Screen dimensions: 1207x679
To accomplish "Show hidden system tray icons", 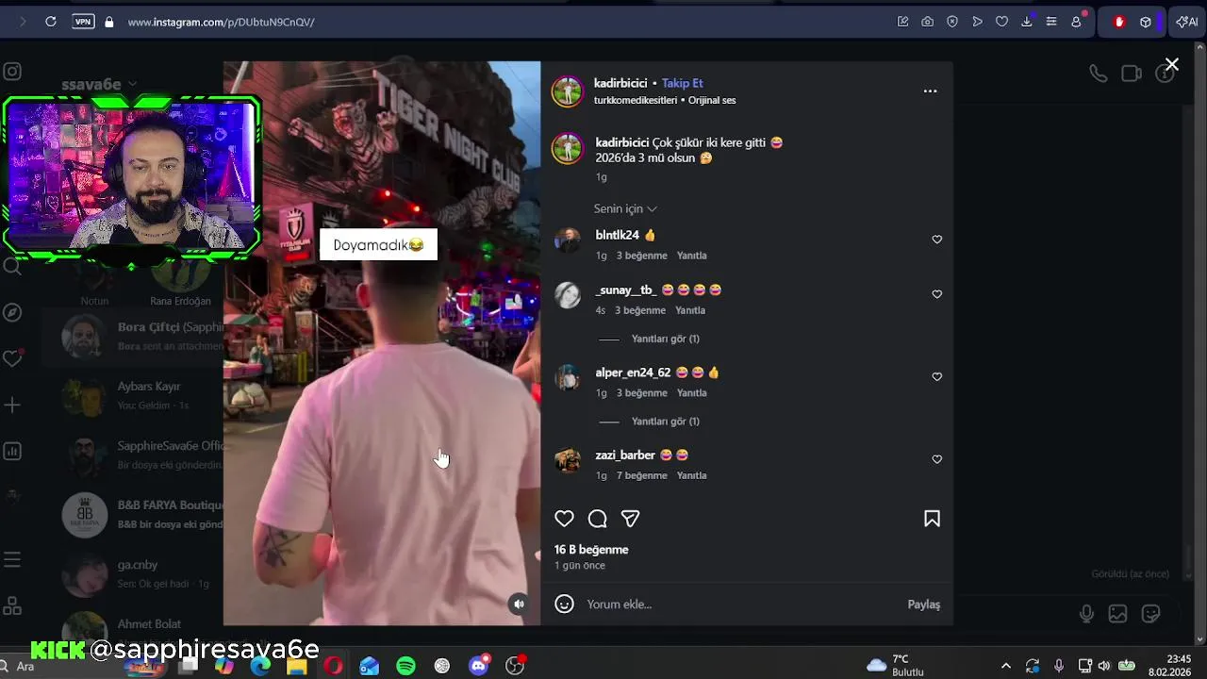I will (x=1005, y=666).
